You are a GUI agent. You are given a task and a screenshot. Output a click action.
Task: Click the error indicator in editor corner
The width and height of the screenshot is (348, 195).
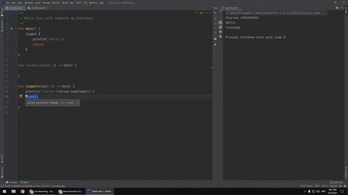pos(196,13)
